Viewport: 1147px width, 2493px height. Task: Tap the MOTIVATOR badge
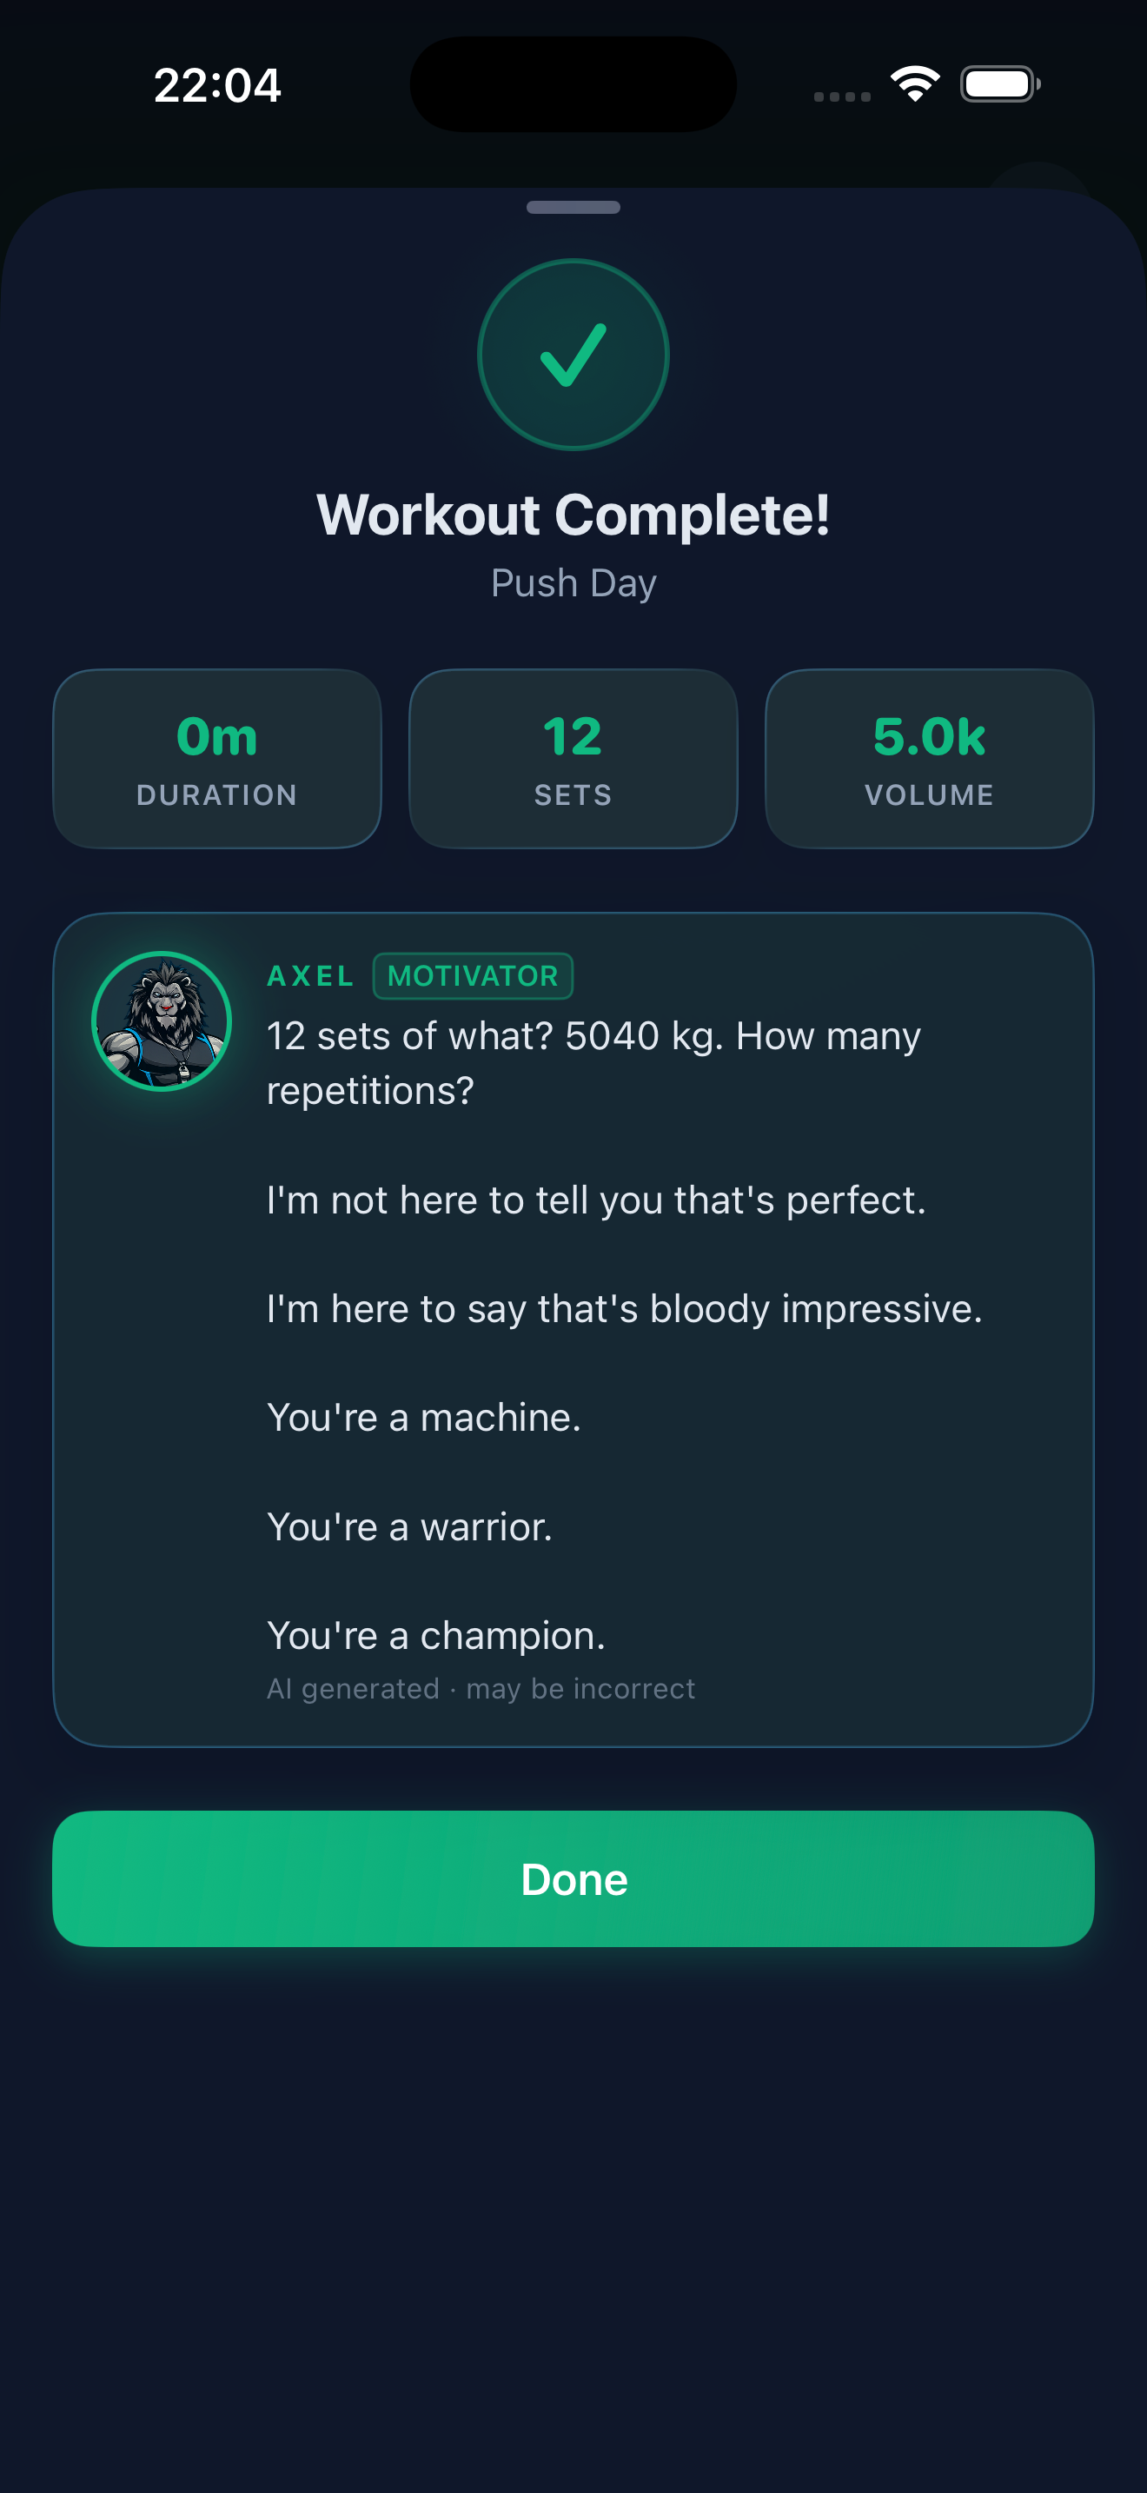473,975
